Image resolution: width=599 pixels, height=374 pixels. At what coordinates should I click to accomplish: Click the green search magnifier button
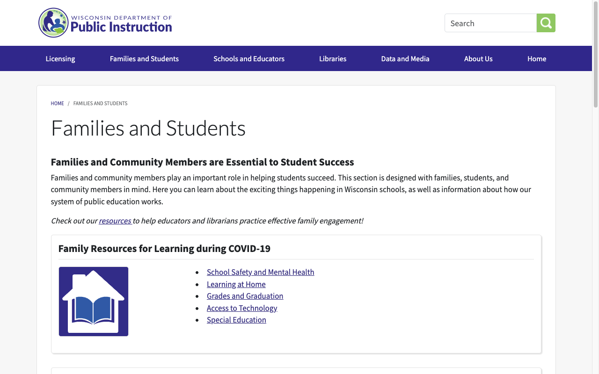point(546,23)
